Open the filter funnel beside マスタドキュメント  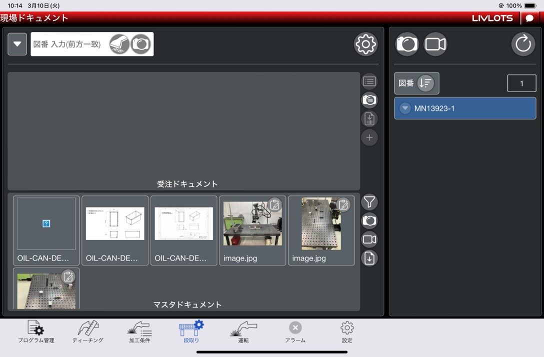pos(369,202)
